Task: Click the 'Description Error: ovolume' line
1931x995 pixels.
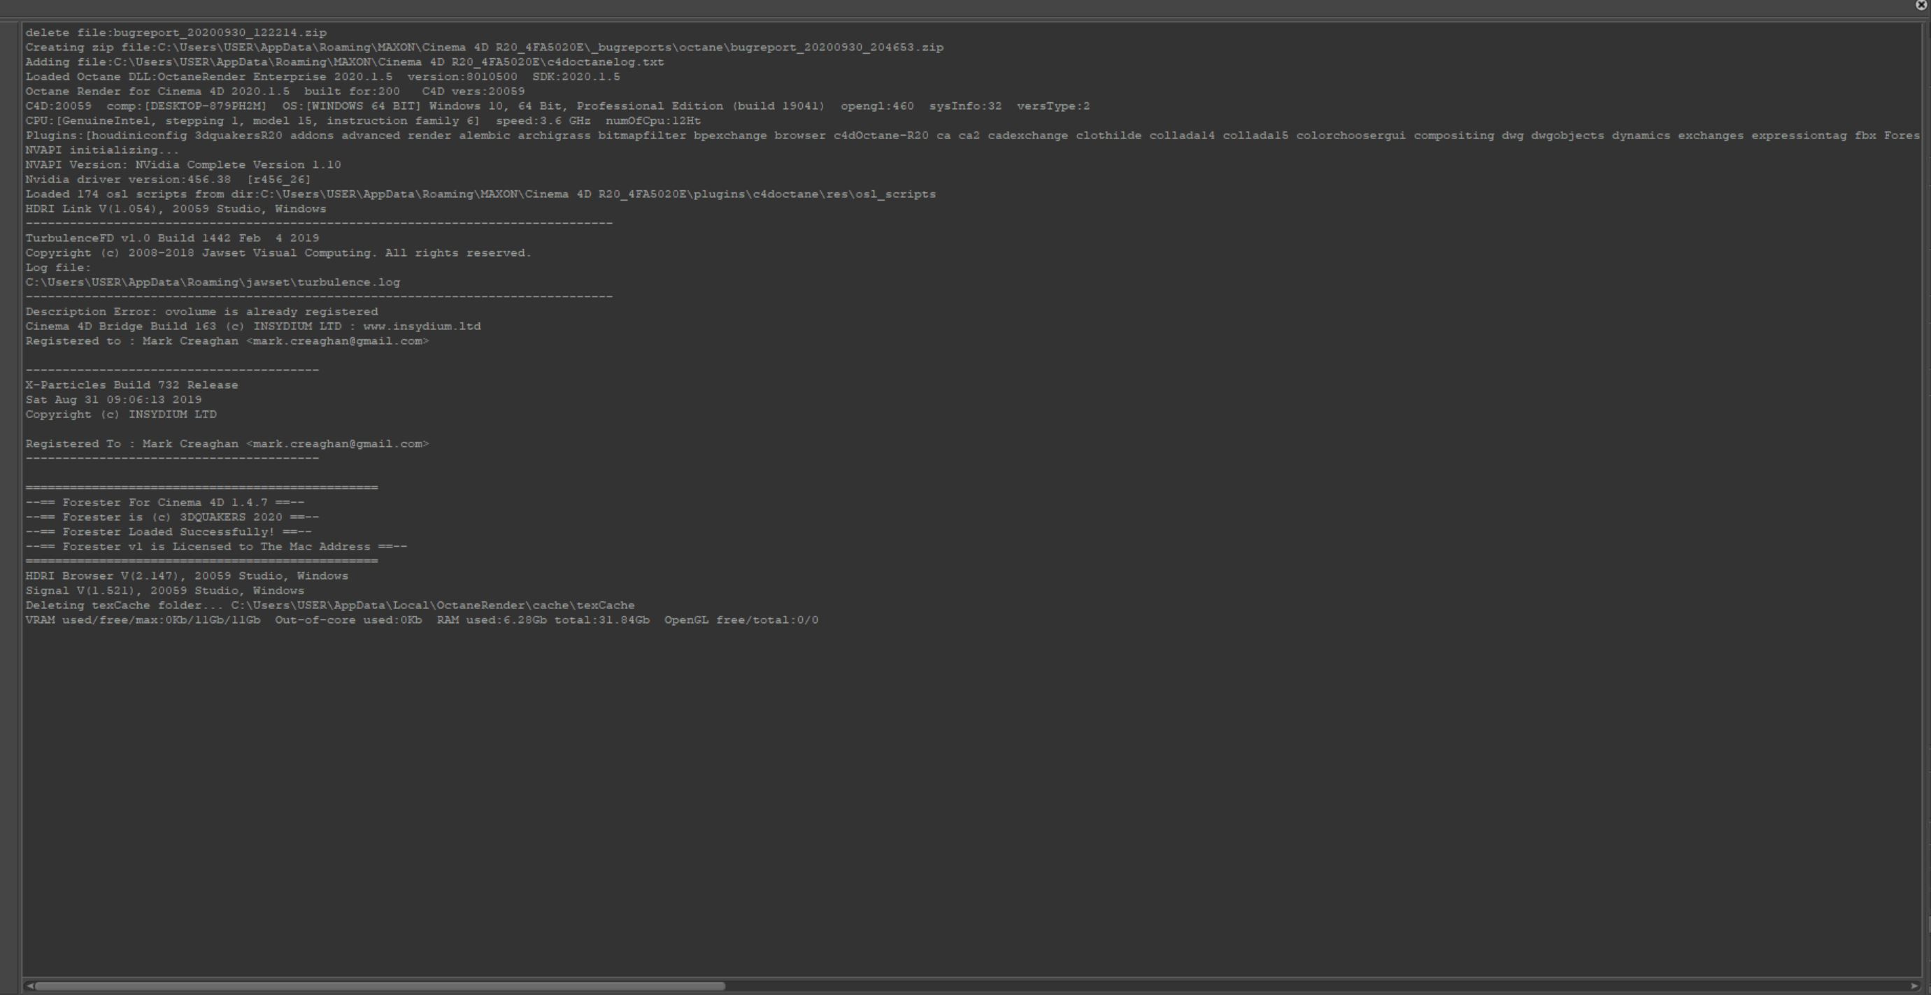Action: point(201,312)
